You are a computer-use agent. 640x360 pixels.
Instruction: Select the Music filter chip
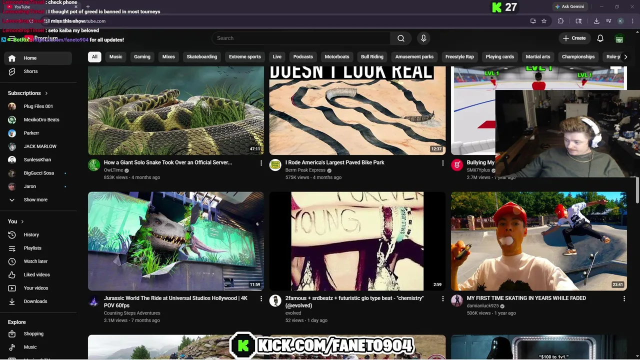tap(116, 56)
